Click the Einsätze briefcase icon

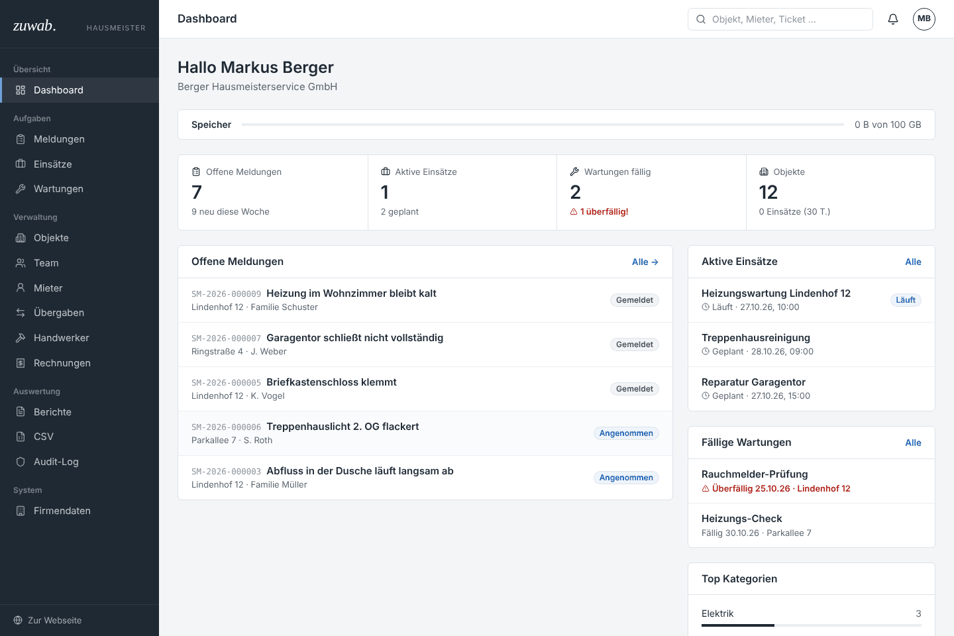[x=21, y=164]
